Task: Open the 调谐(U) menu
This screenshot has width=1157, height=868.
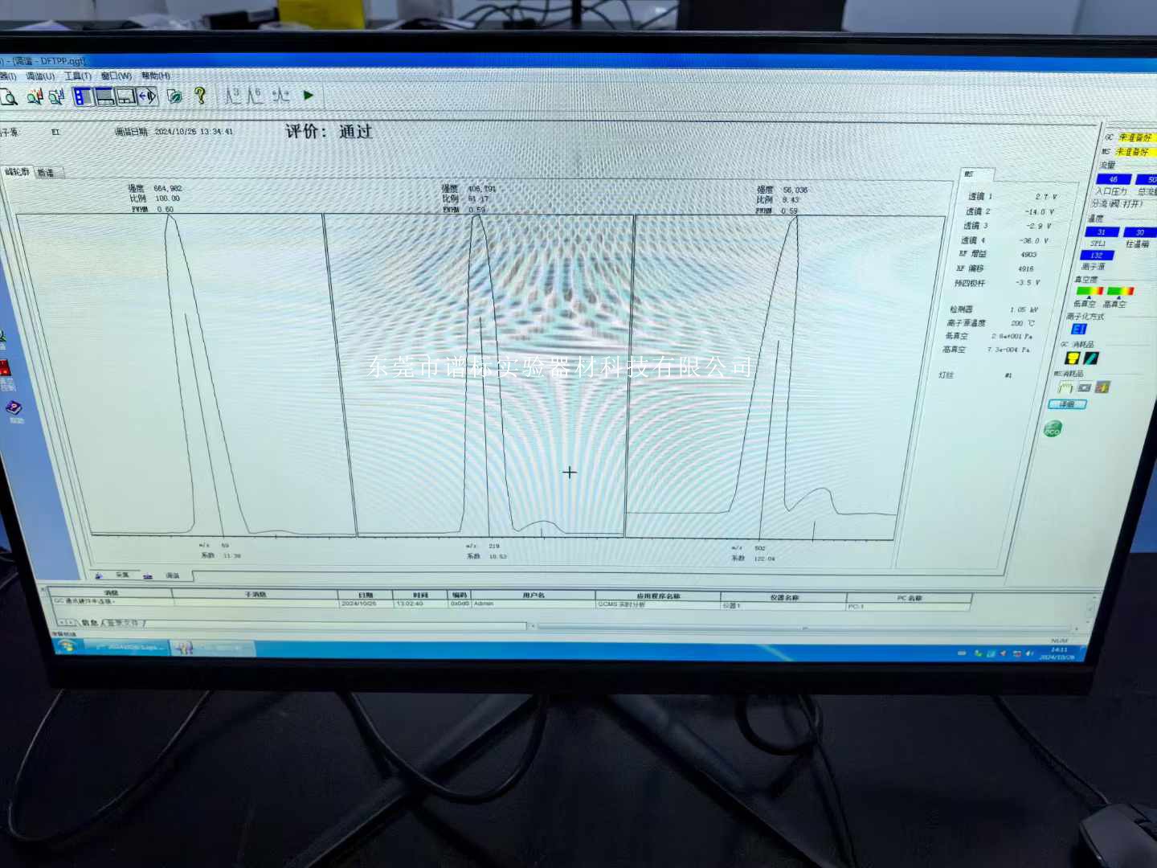Action: pos(40,76)
